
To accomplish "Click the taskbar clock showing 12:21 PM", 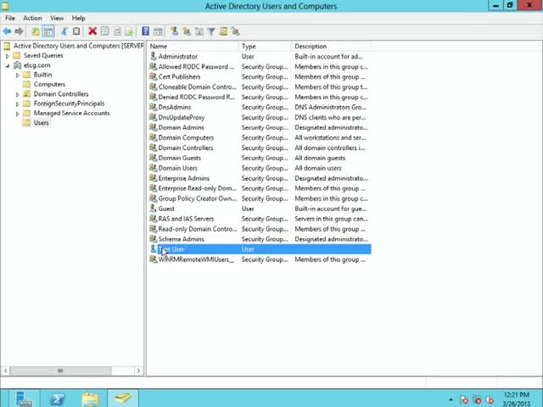I will [517, 399].
